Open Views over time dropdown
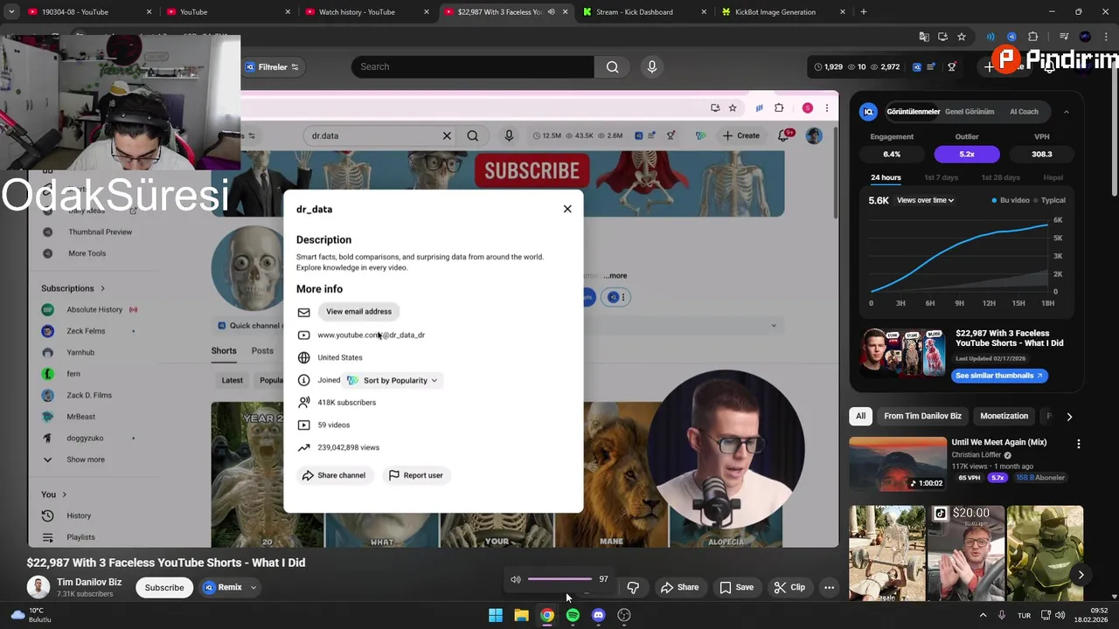Viewport: 1119px width, 629px height. coord(925,200)
